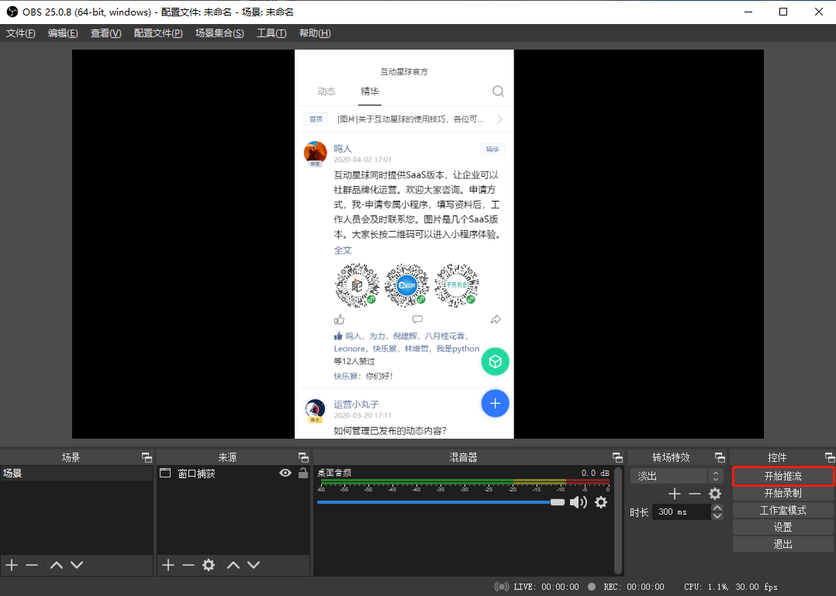Click blue plus floating button in preview
The height and width of the screenshot is (596, 836).
point(495,404)
